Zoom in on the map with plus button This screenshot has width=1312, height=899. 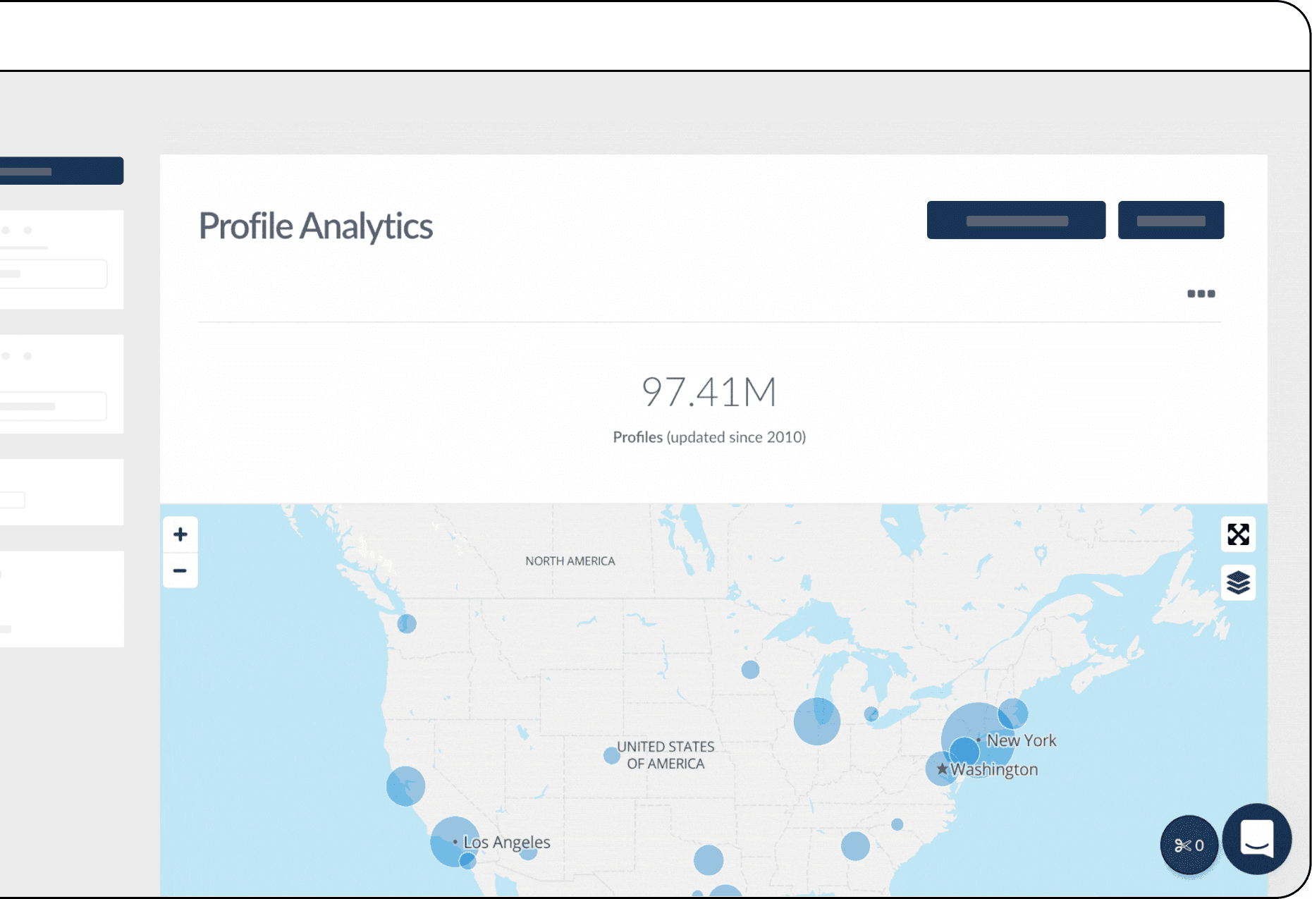click(x=180, y=534)
